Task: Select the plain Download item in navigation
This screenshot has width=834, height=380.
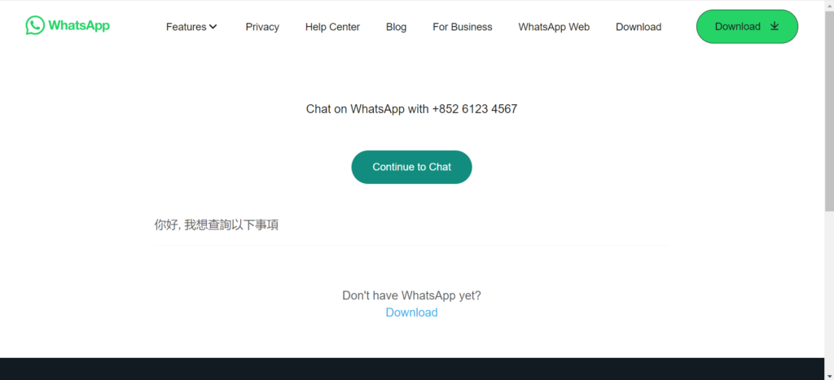Action: click(x=639, y=27)
